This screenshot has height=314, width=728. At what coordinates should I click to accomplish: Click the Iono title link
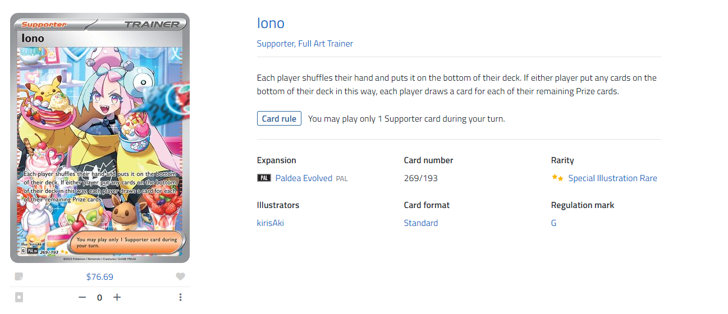271,23
